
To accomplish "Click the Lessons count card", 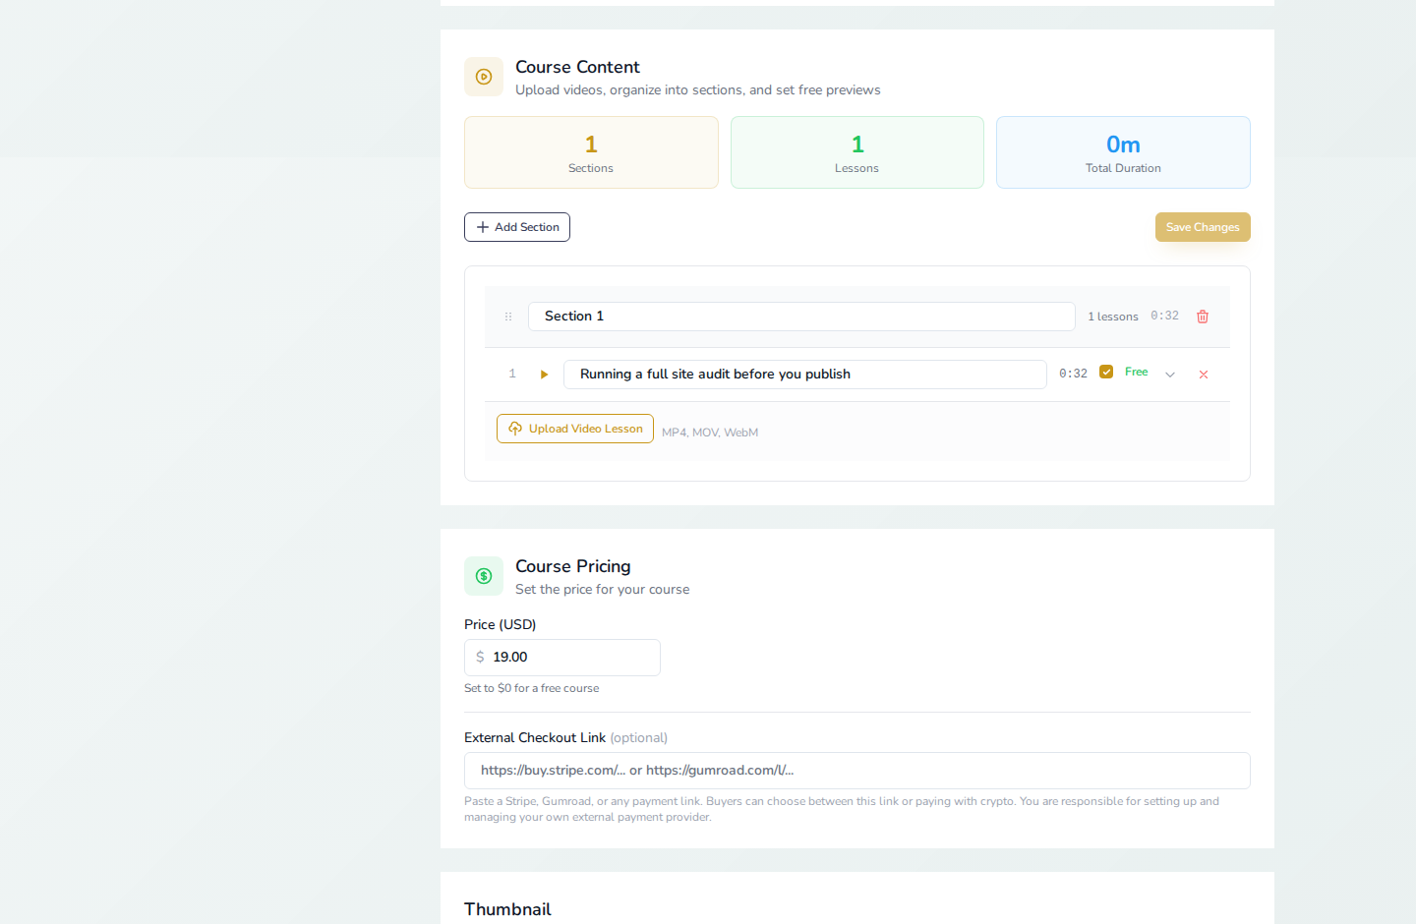I will pos(857,152).
